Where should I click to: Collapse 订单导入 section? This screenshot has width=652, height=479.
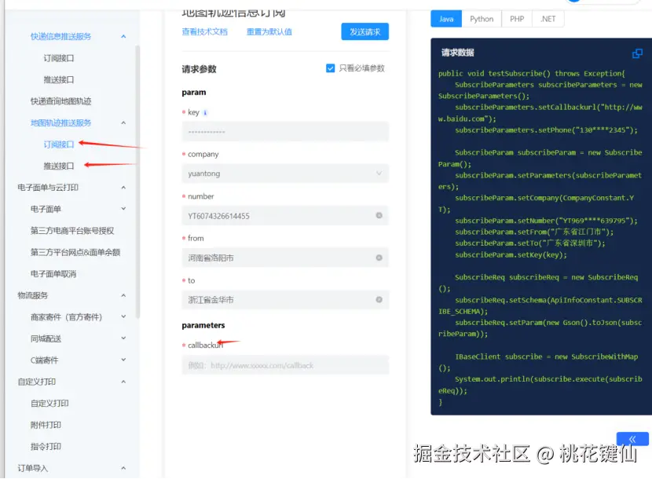coord(123,468)
